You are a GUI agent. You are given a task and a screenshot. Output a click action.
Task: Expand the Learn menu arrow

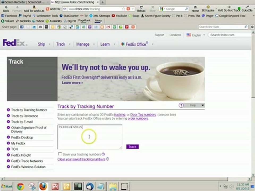(114, 44)
